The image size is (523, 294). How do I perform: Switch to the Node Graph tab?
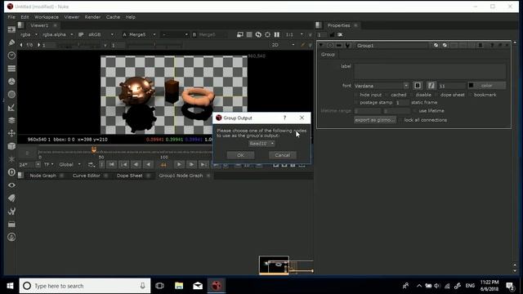pos(42,176)
